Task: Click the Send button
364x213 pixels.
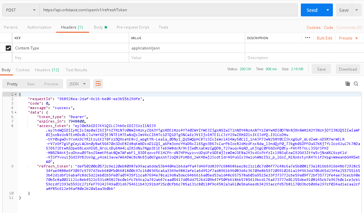Action: click(311, 10)
